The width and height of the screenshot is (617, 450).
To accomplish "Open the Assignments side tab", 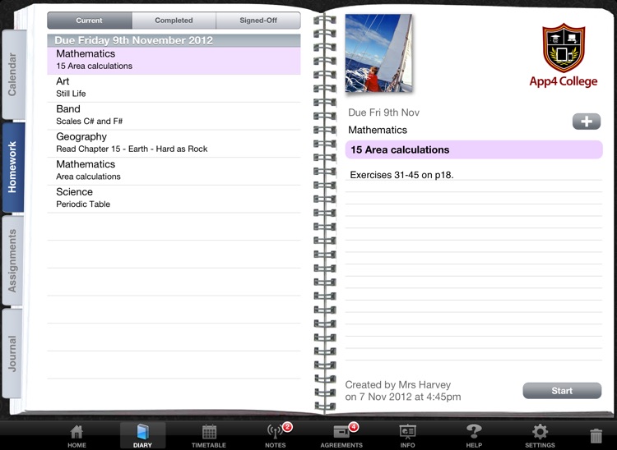I will click(12, 260).
